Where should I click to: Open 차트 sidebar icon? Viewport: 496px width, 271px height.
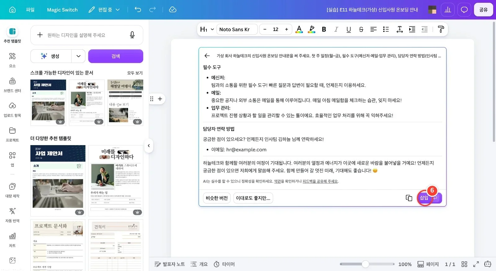(12, 240)
